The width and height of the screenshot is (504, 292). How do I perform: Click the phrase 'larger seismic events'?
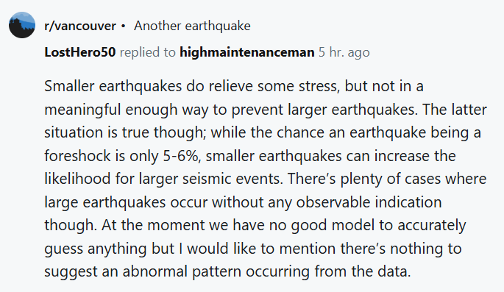(x=211, y=179)
